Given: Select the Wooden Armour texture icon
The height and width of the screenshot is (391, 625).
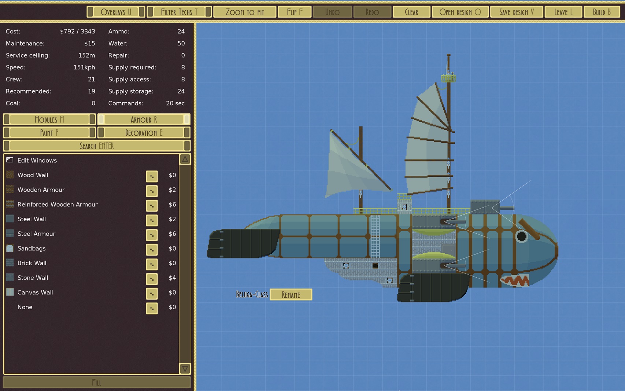Looking at the screenshot, I should (x=10, y=190).
